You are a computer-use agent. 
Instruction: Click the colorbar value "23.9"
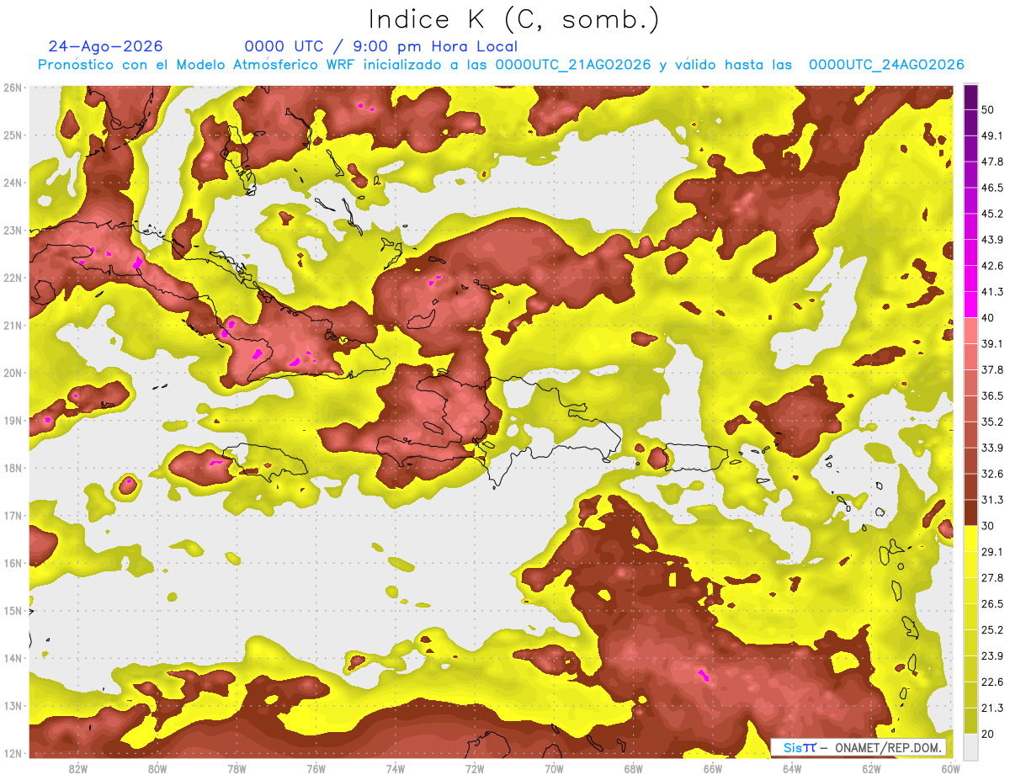992,655
